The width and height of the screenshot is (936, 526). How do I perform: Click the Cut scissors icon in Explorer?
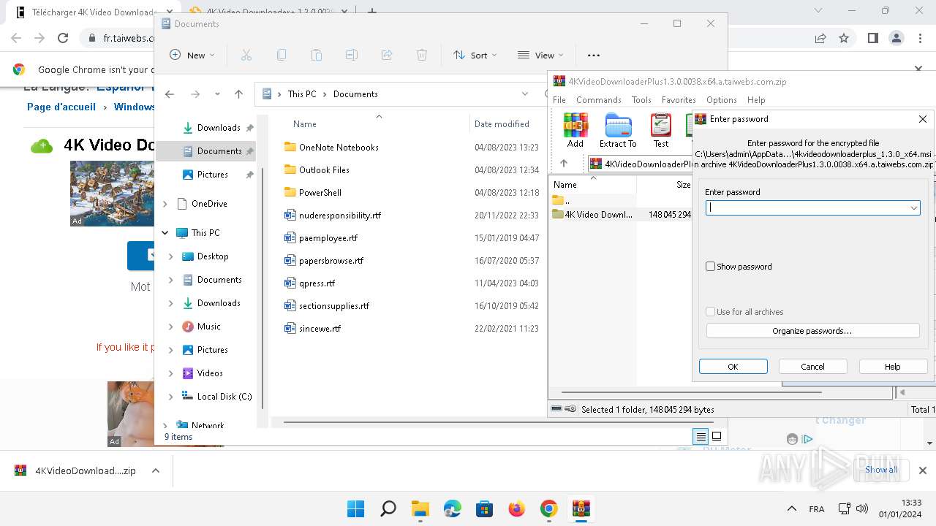tap(246, 55)
